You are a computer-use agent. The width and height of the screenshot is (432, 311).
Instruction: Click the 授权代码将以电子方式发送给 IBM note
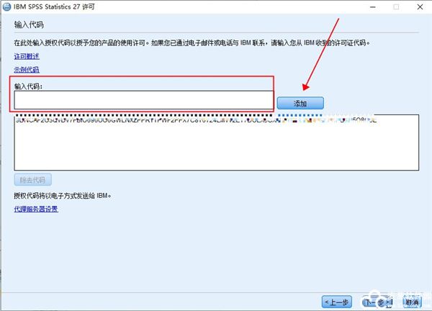click(63, 196)
